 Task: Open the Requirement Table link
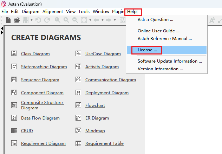tap(104, 143)
